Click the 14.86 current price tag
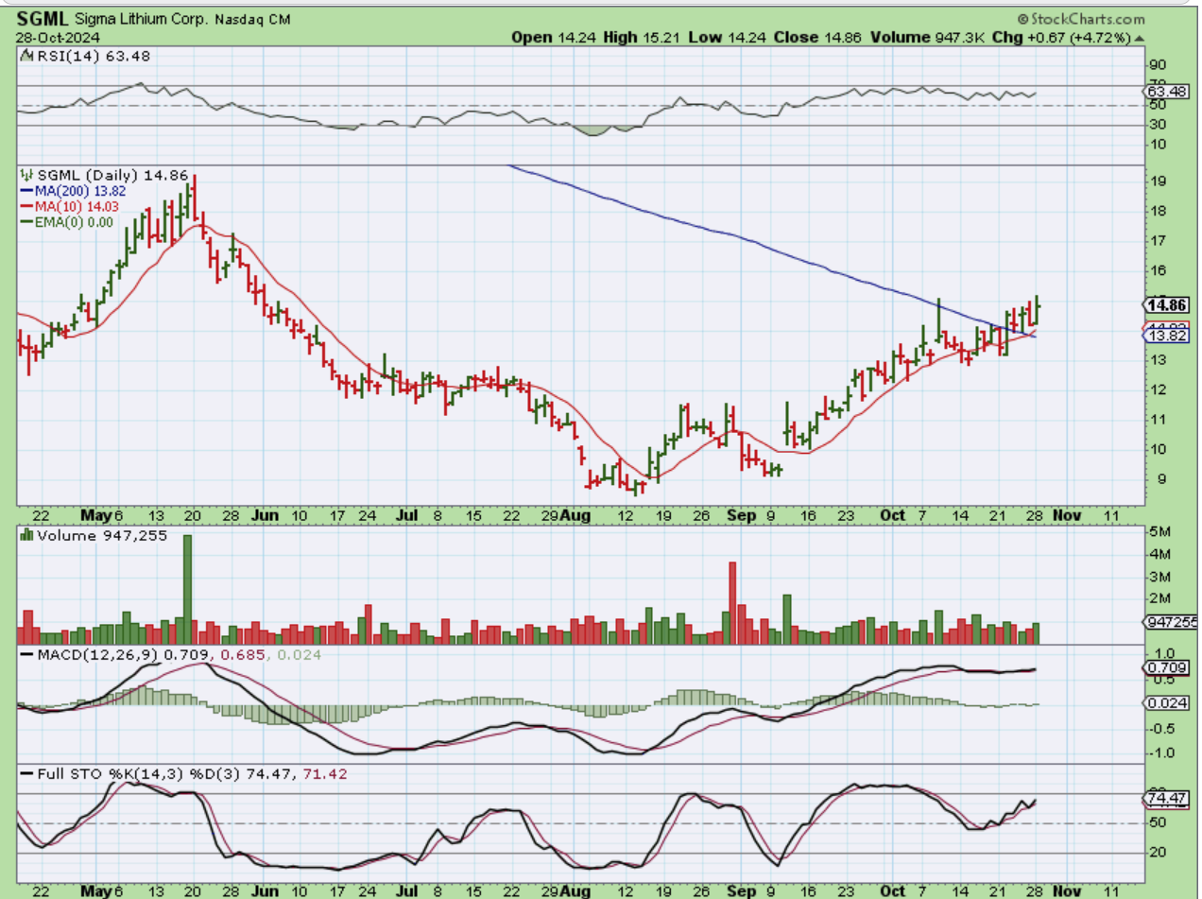The image size is (1202, 899). (x=1165, y=304)
